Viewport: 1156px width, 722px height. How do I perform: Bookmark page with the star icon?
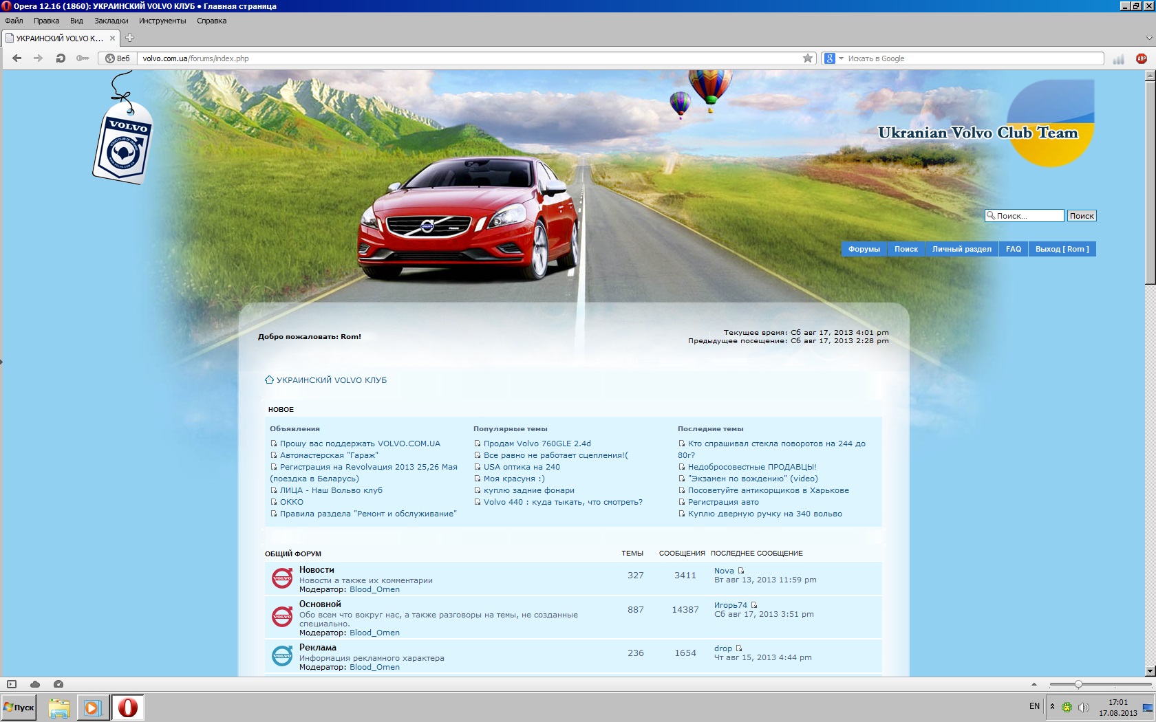coord(808,58)
